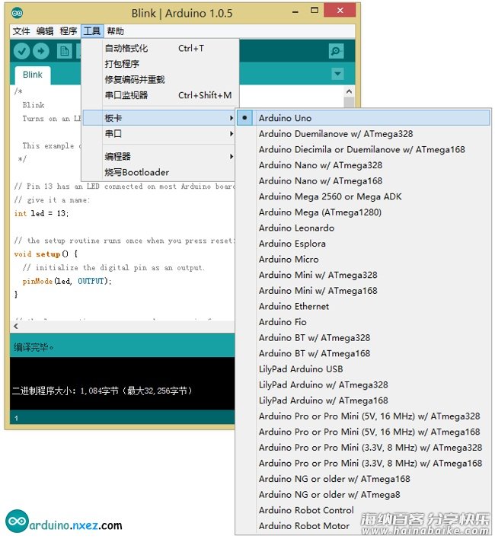The width and height of the screenshot is (495, 539).
Task: Select Arduino NG or older w/ ATmega8
Action: 364,495
